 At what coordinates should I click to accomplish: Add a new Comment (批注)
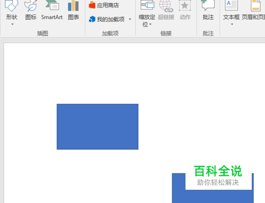pos(208,11)
